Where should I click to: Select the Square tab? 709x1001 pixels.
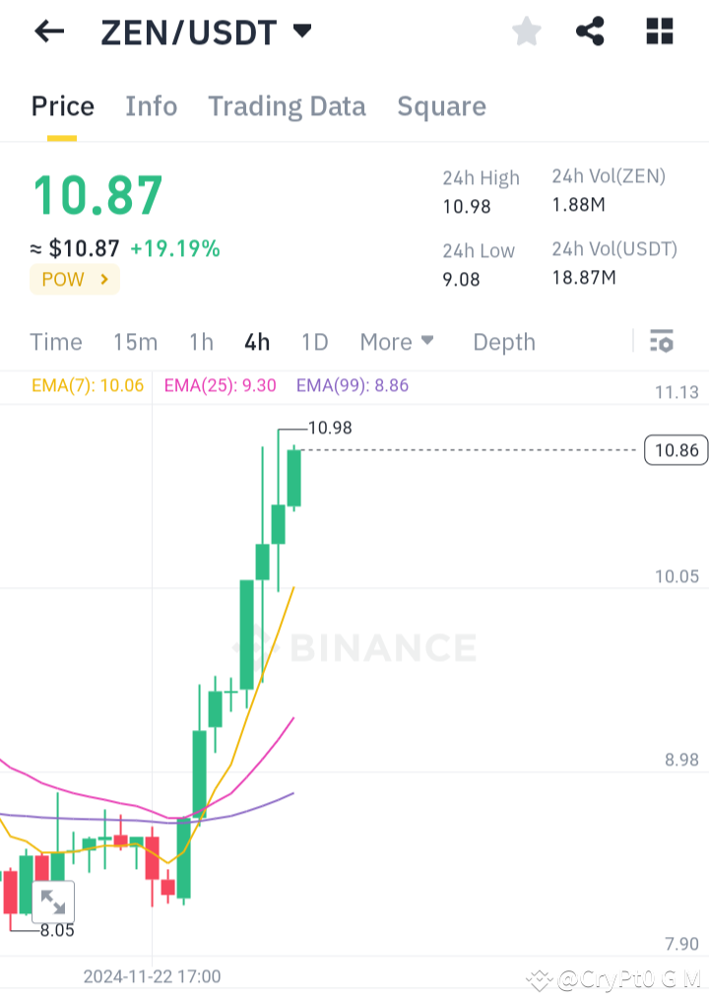pyautogui.click(x=441, y=105)
